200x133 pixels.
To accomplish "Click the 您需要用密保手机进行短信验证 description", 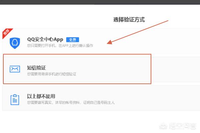I will coord(52,74).
